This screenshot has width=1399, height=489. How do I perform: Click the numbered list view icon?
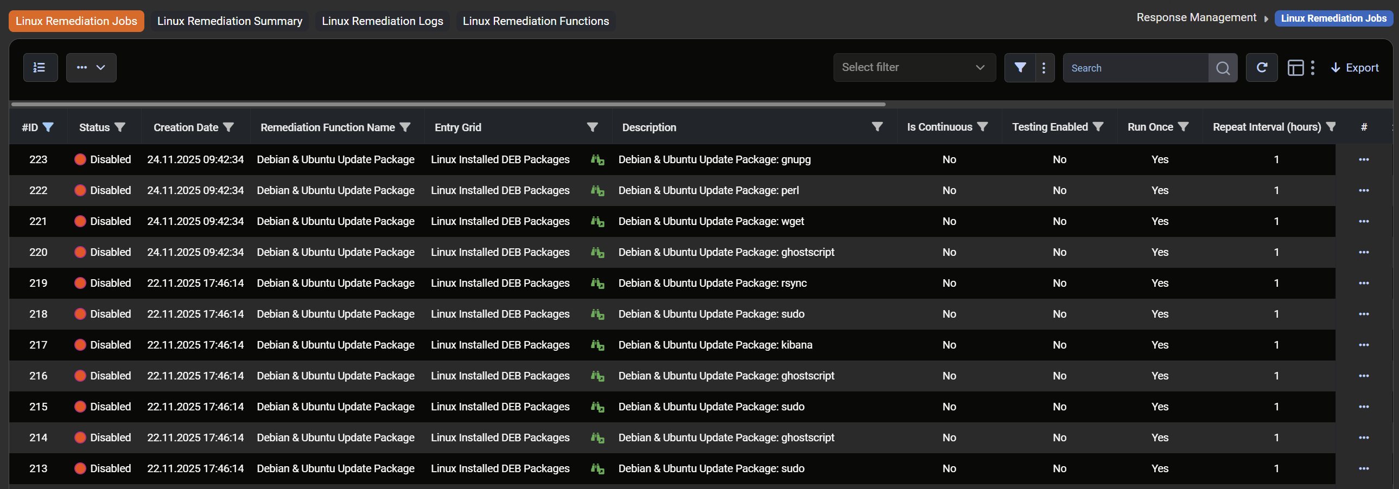pos(40,68)
